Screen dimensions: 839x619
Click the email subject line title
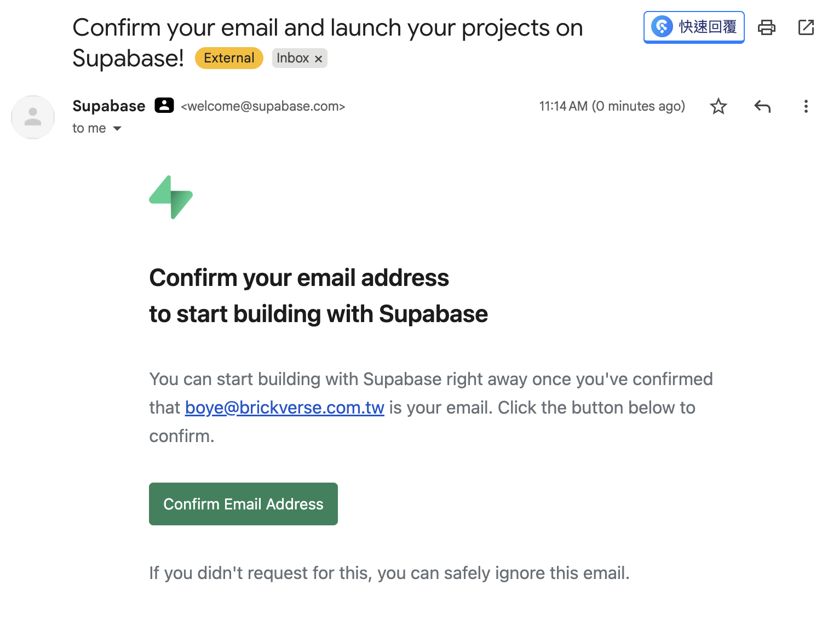(x=327, y=28)
